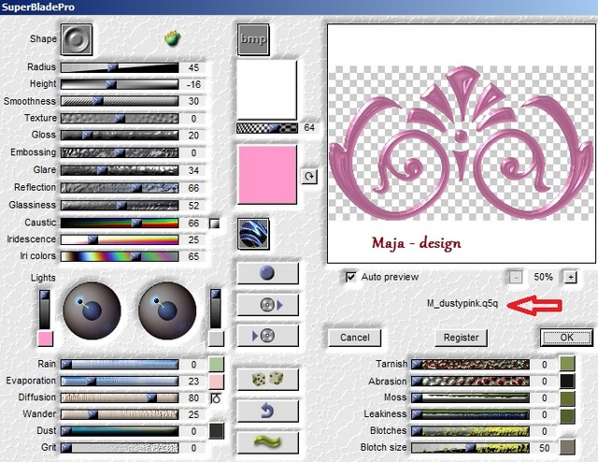Click the Moss slider
The width and height of the screenshot is (598, 462).
471,397
